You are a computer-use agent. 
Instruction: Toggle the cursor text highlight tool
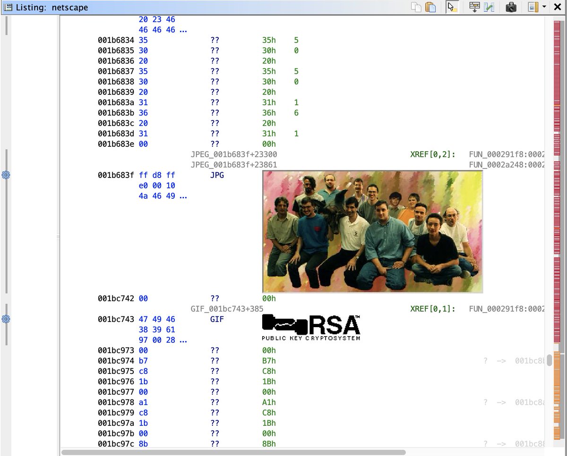point(452,7)
